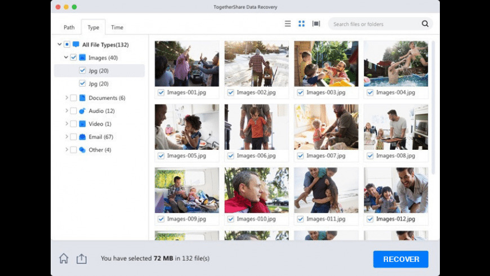Click the Images-008.jpg file name
The image size is (490, 276).
pos(395,155)
